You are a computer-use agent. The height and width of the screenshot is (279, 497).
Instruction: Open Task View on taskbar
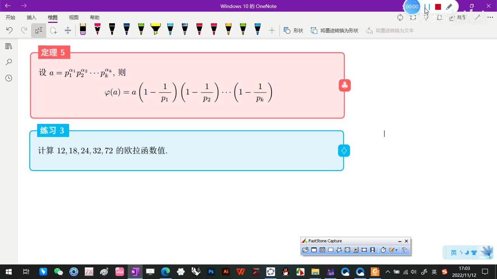click(x=26, y=272)
